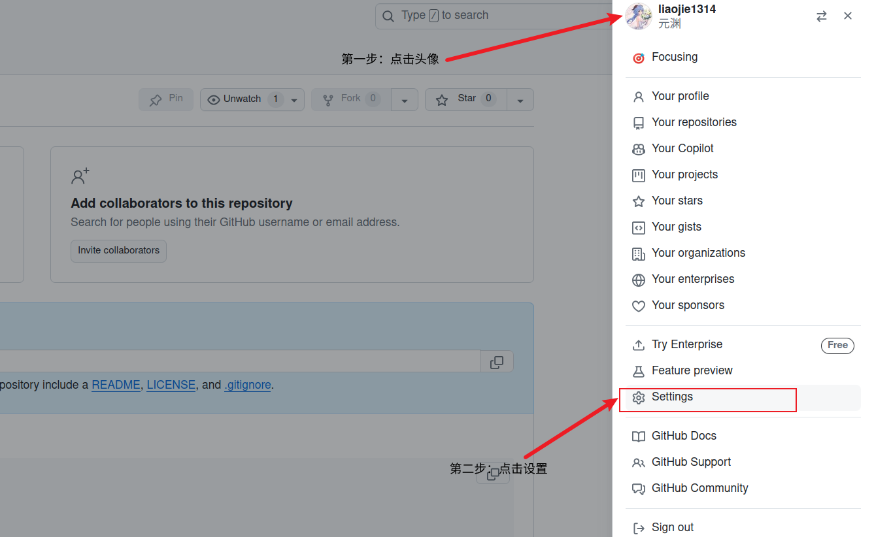
Task: Open GitHub Community link
Action: [743, 489]
